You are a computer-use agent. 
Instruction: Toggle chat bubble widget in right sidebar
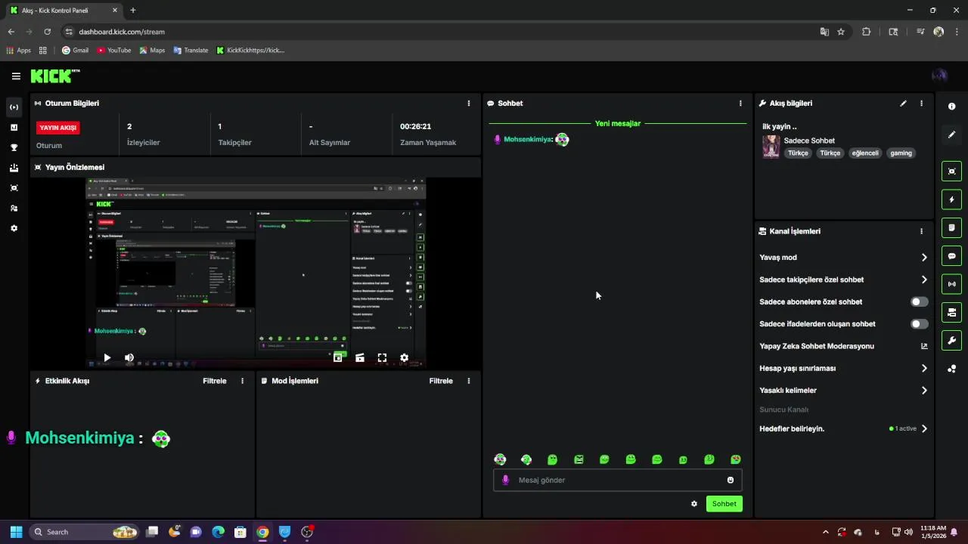point(951,256)
